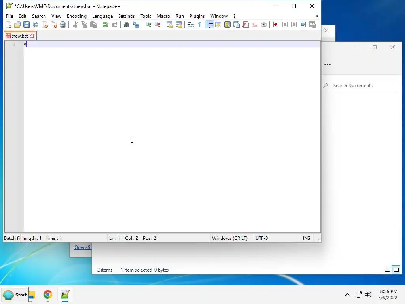Click the Zoom Out toolbar icon

pos(157,25)
